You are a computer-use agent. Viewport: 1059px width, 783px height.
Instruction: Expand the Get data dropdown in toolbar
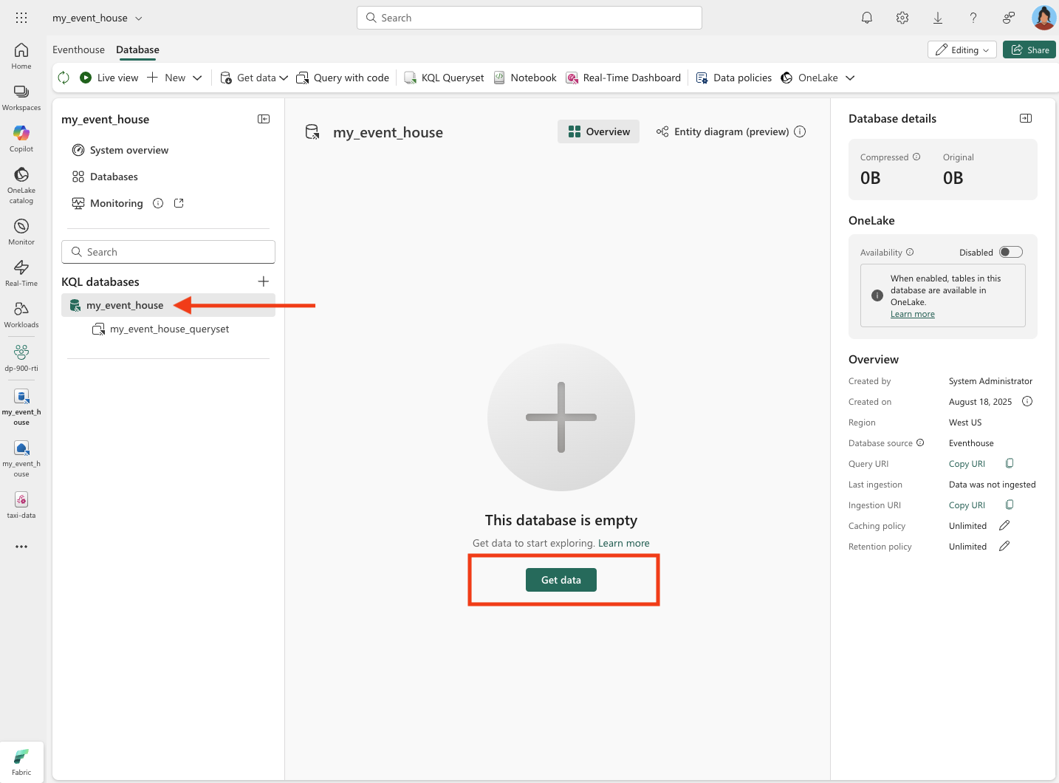coord(284,78)
